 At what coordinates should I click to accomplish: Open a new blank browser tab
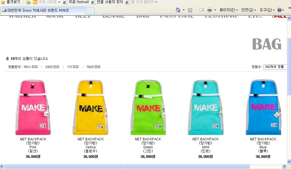pos(90,11)
